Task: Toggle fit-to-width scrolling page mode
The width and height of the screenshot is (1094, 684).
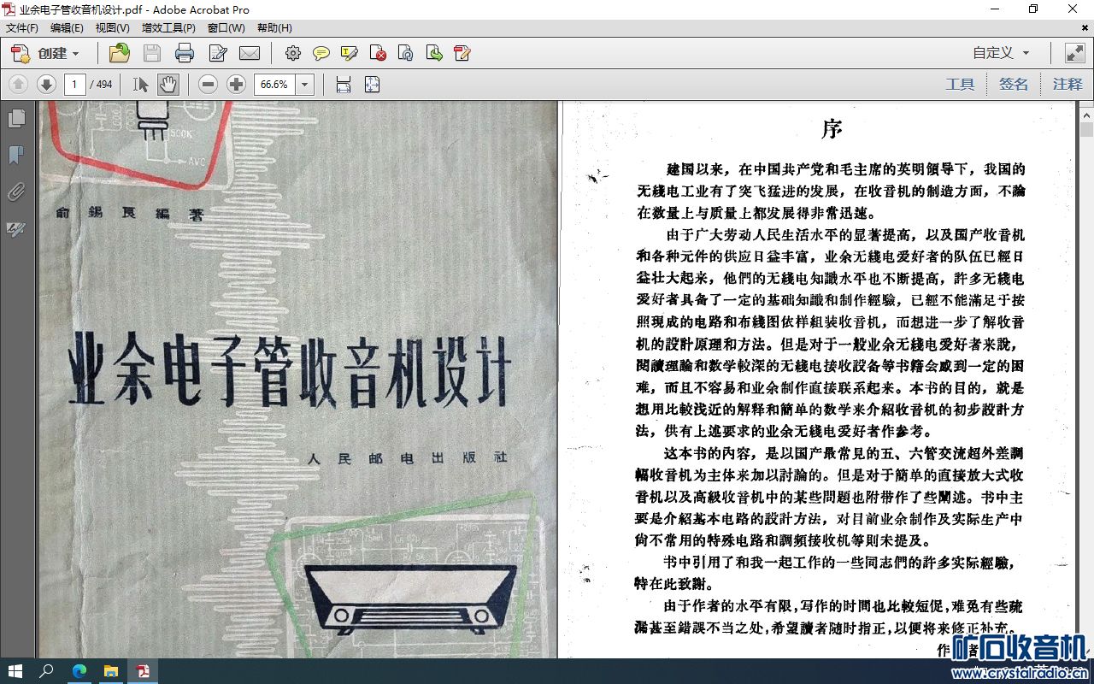Action: click(x=344, y=84)
